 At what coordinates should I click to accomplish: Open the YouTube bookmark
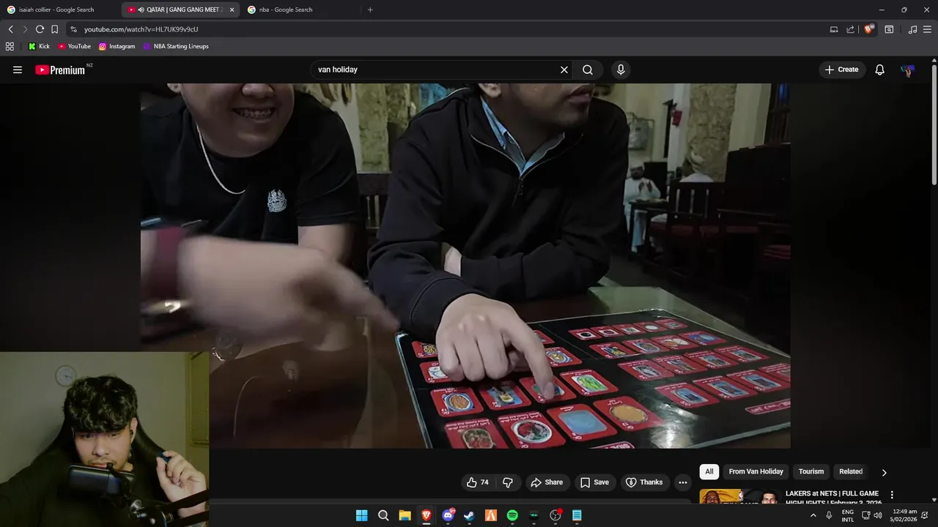[74, 46]
